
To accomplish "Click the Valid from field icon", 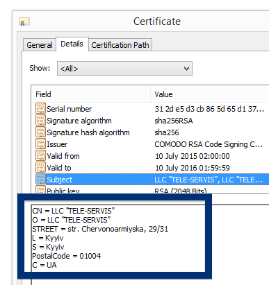I will (40, 156).
